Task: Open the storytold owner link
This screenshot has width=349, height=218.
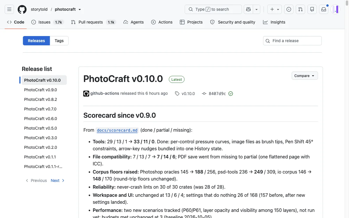Action: click(39, 9)
